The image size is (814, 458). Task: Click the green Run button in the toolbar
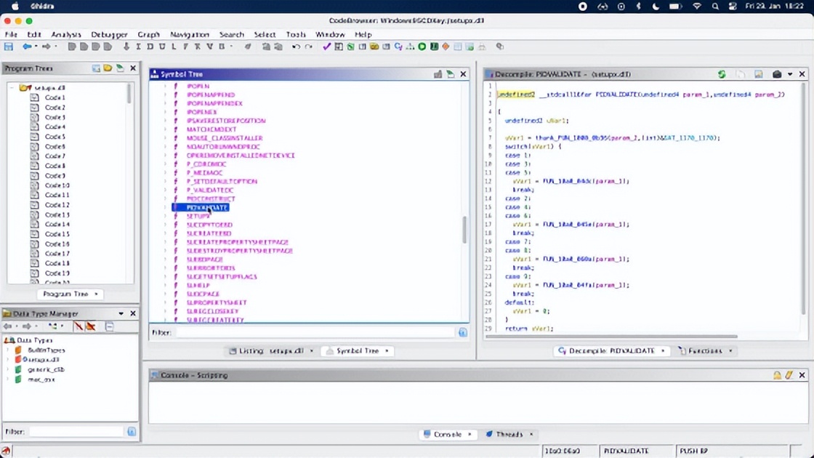[x=422, y=47]
